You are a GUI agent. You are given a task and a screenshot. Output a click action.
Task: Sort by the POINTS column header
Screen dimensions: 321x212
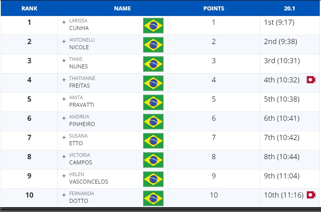point(214,8)
